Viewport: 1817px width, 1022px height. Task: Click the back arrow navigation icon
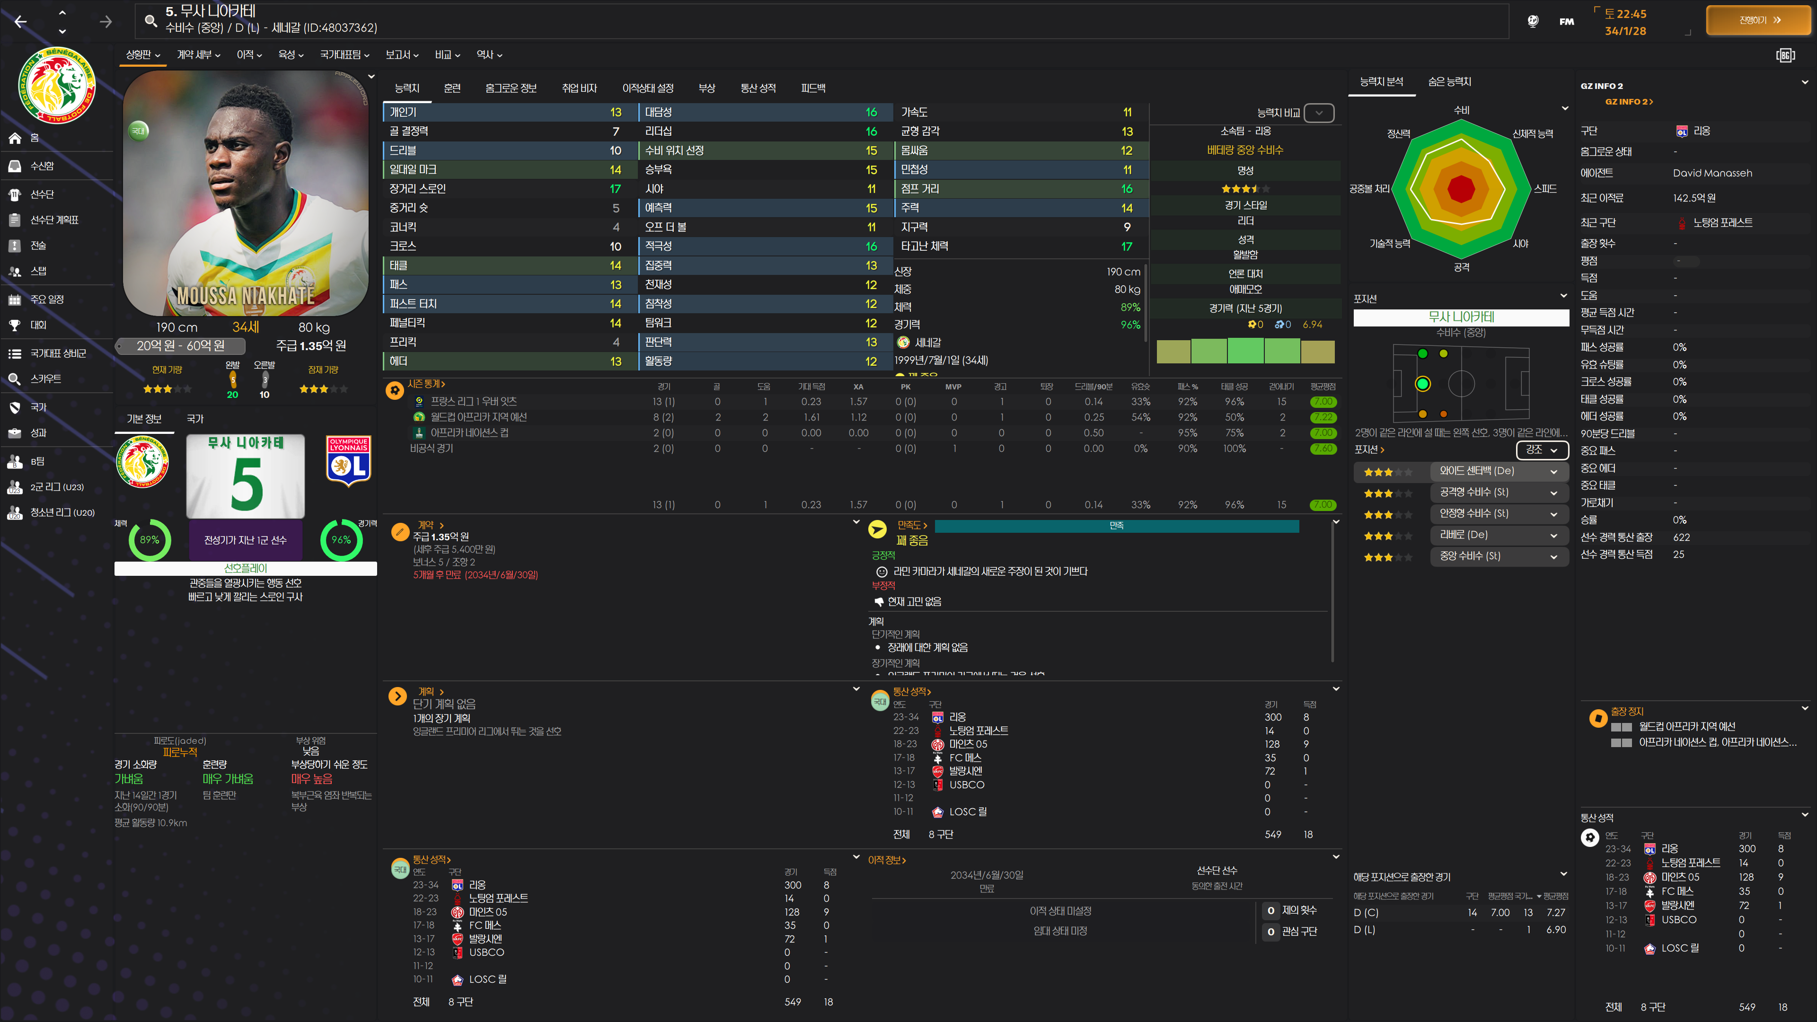pos(20,22)
